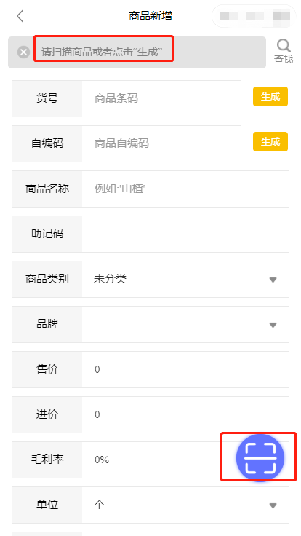
Task: Generate 自编码 with its 生成 button
Action: (x=270, y=141)
